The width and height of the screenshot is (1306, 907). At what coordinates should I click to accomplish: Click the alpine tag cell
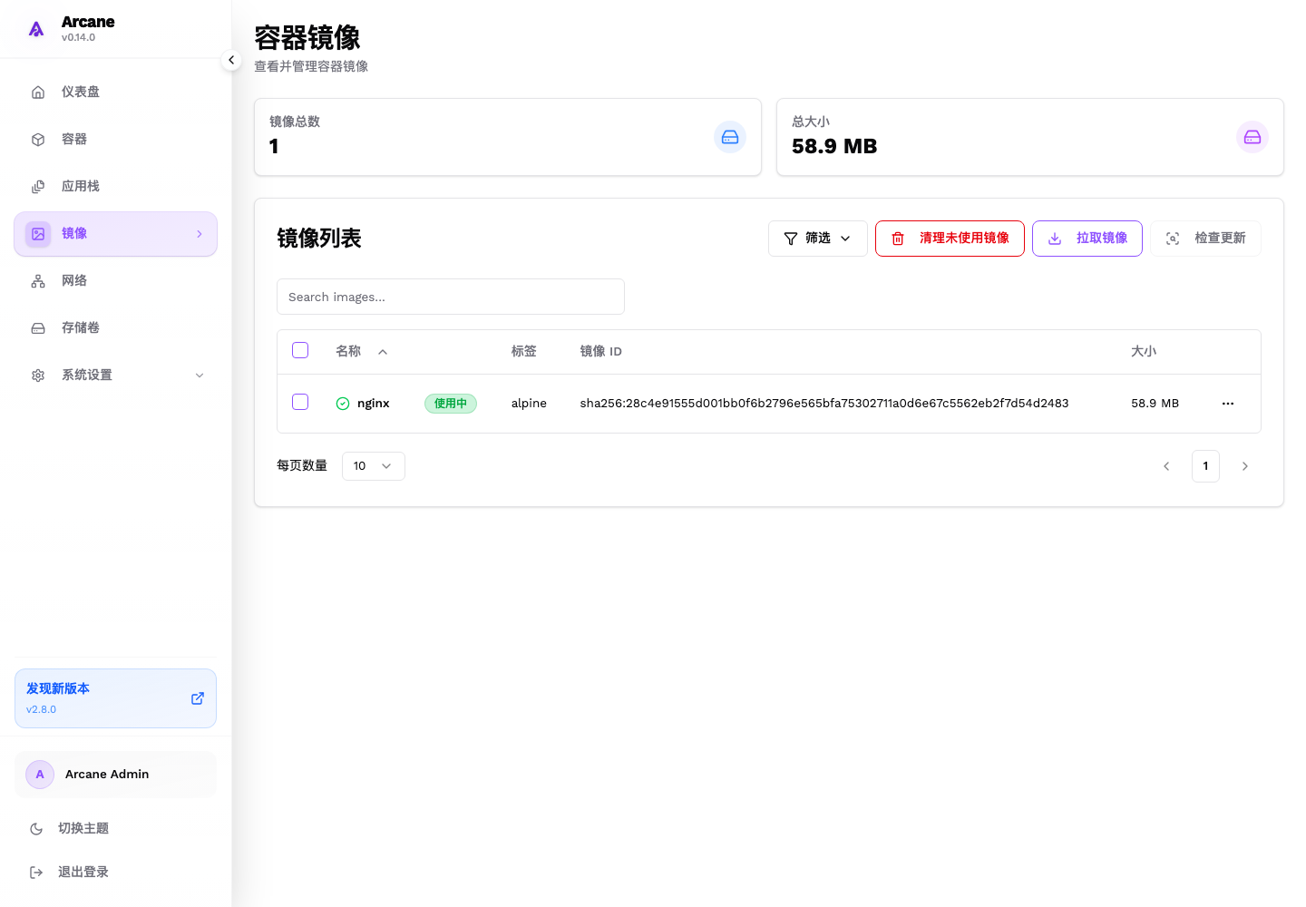click(529, 404)
